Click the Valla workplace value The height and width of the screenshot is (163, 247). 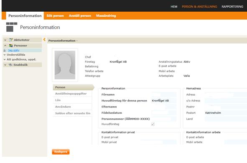tap(186, 76)
